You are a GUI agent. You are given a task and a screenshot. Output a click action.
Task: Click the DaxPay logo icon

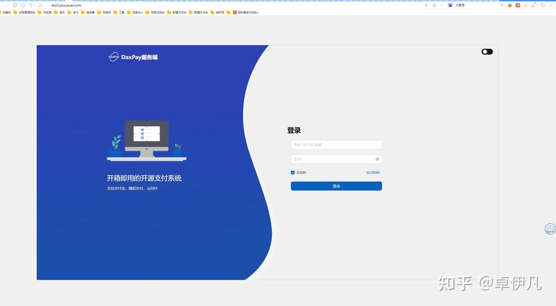pyautogui.click(x=114, y=56)
